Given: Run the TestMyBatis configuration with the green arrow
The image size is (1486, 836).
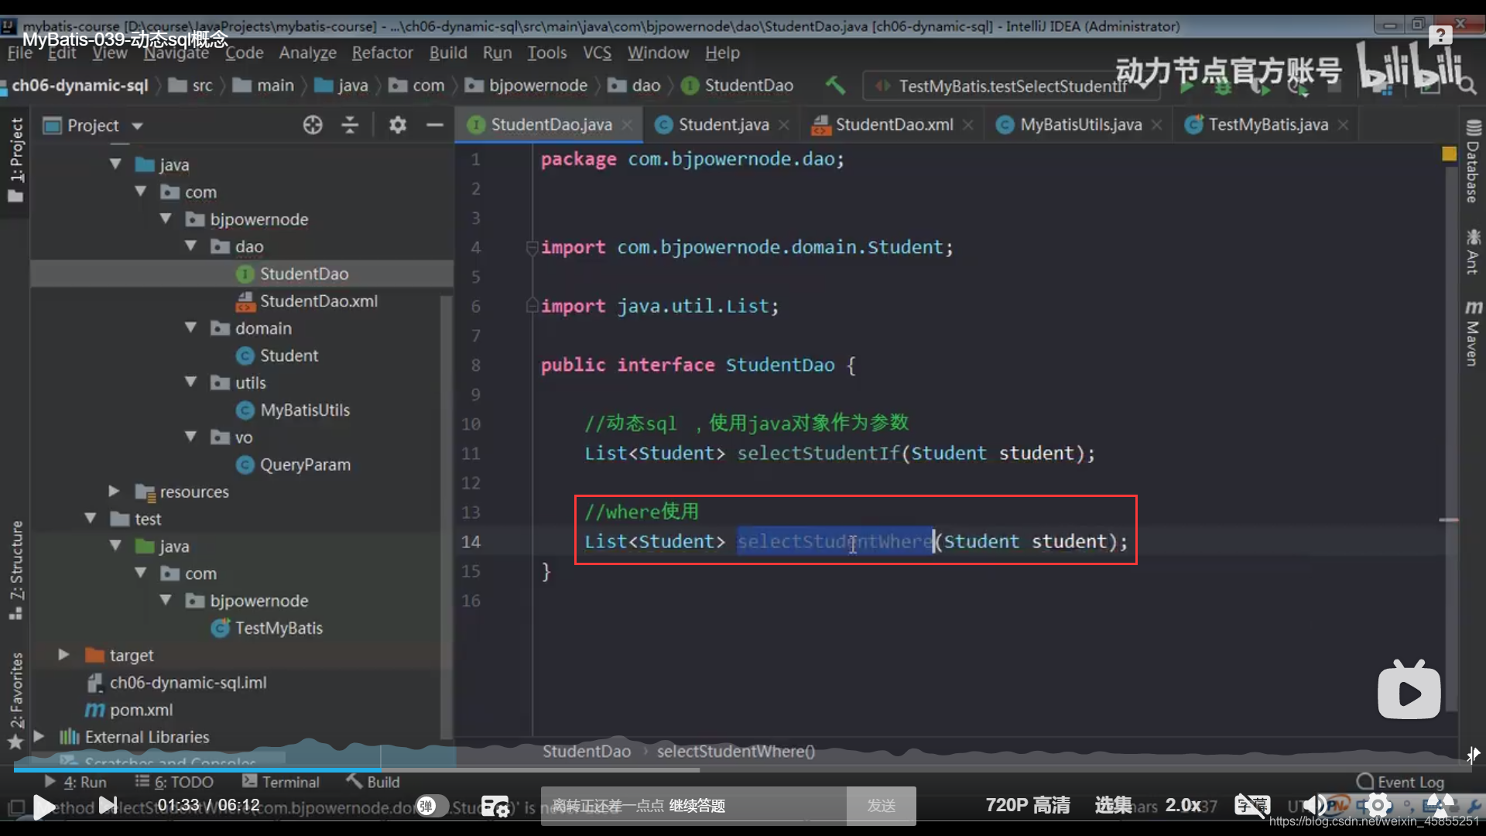Looking at the screenshot, I should click(1186, 87).
